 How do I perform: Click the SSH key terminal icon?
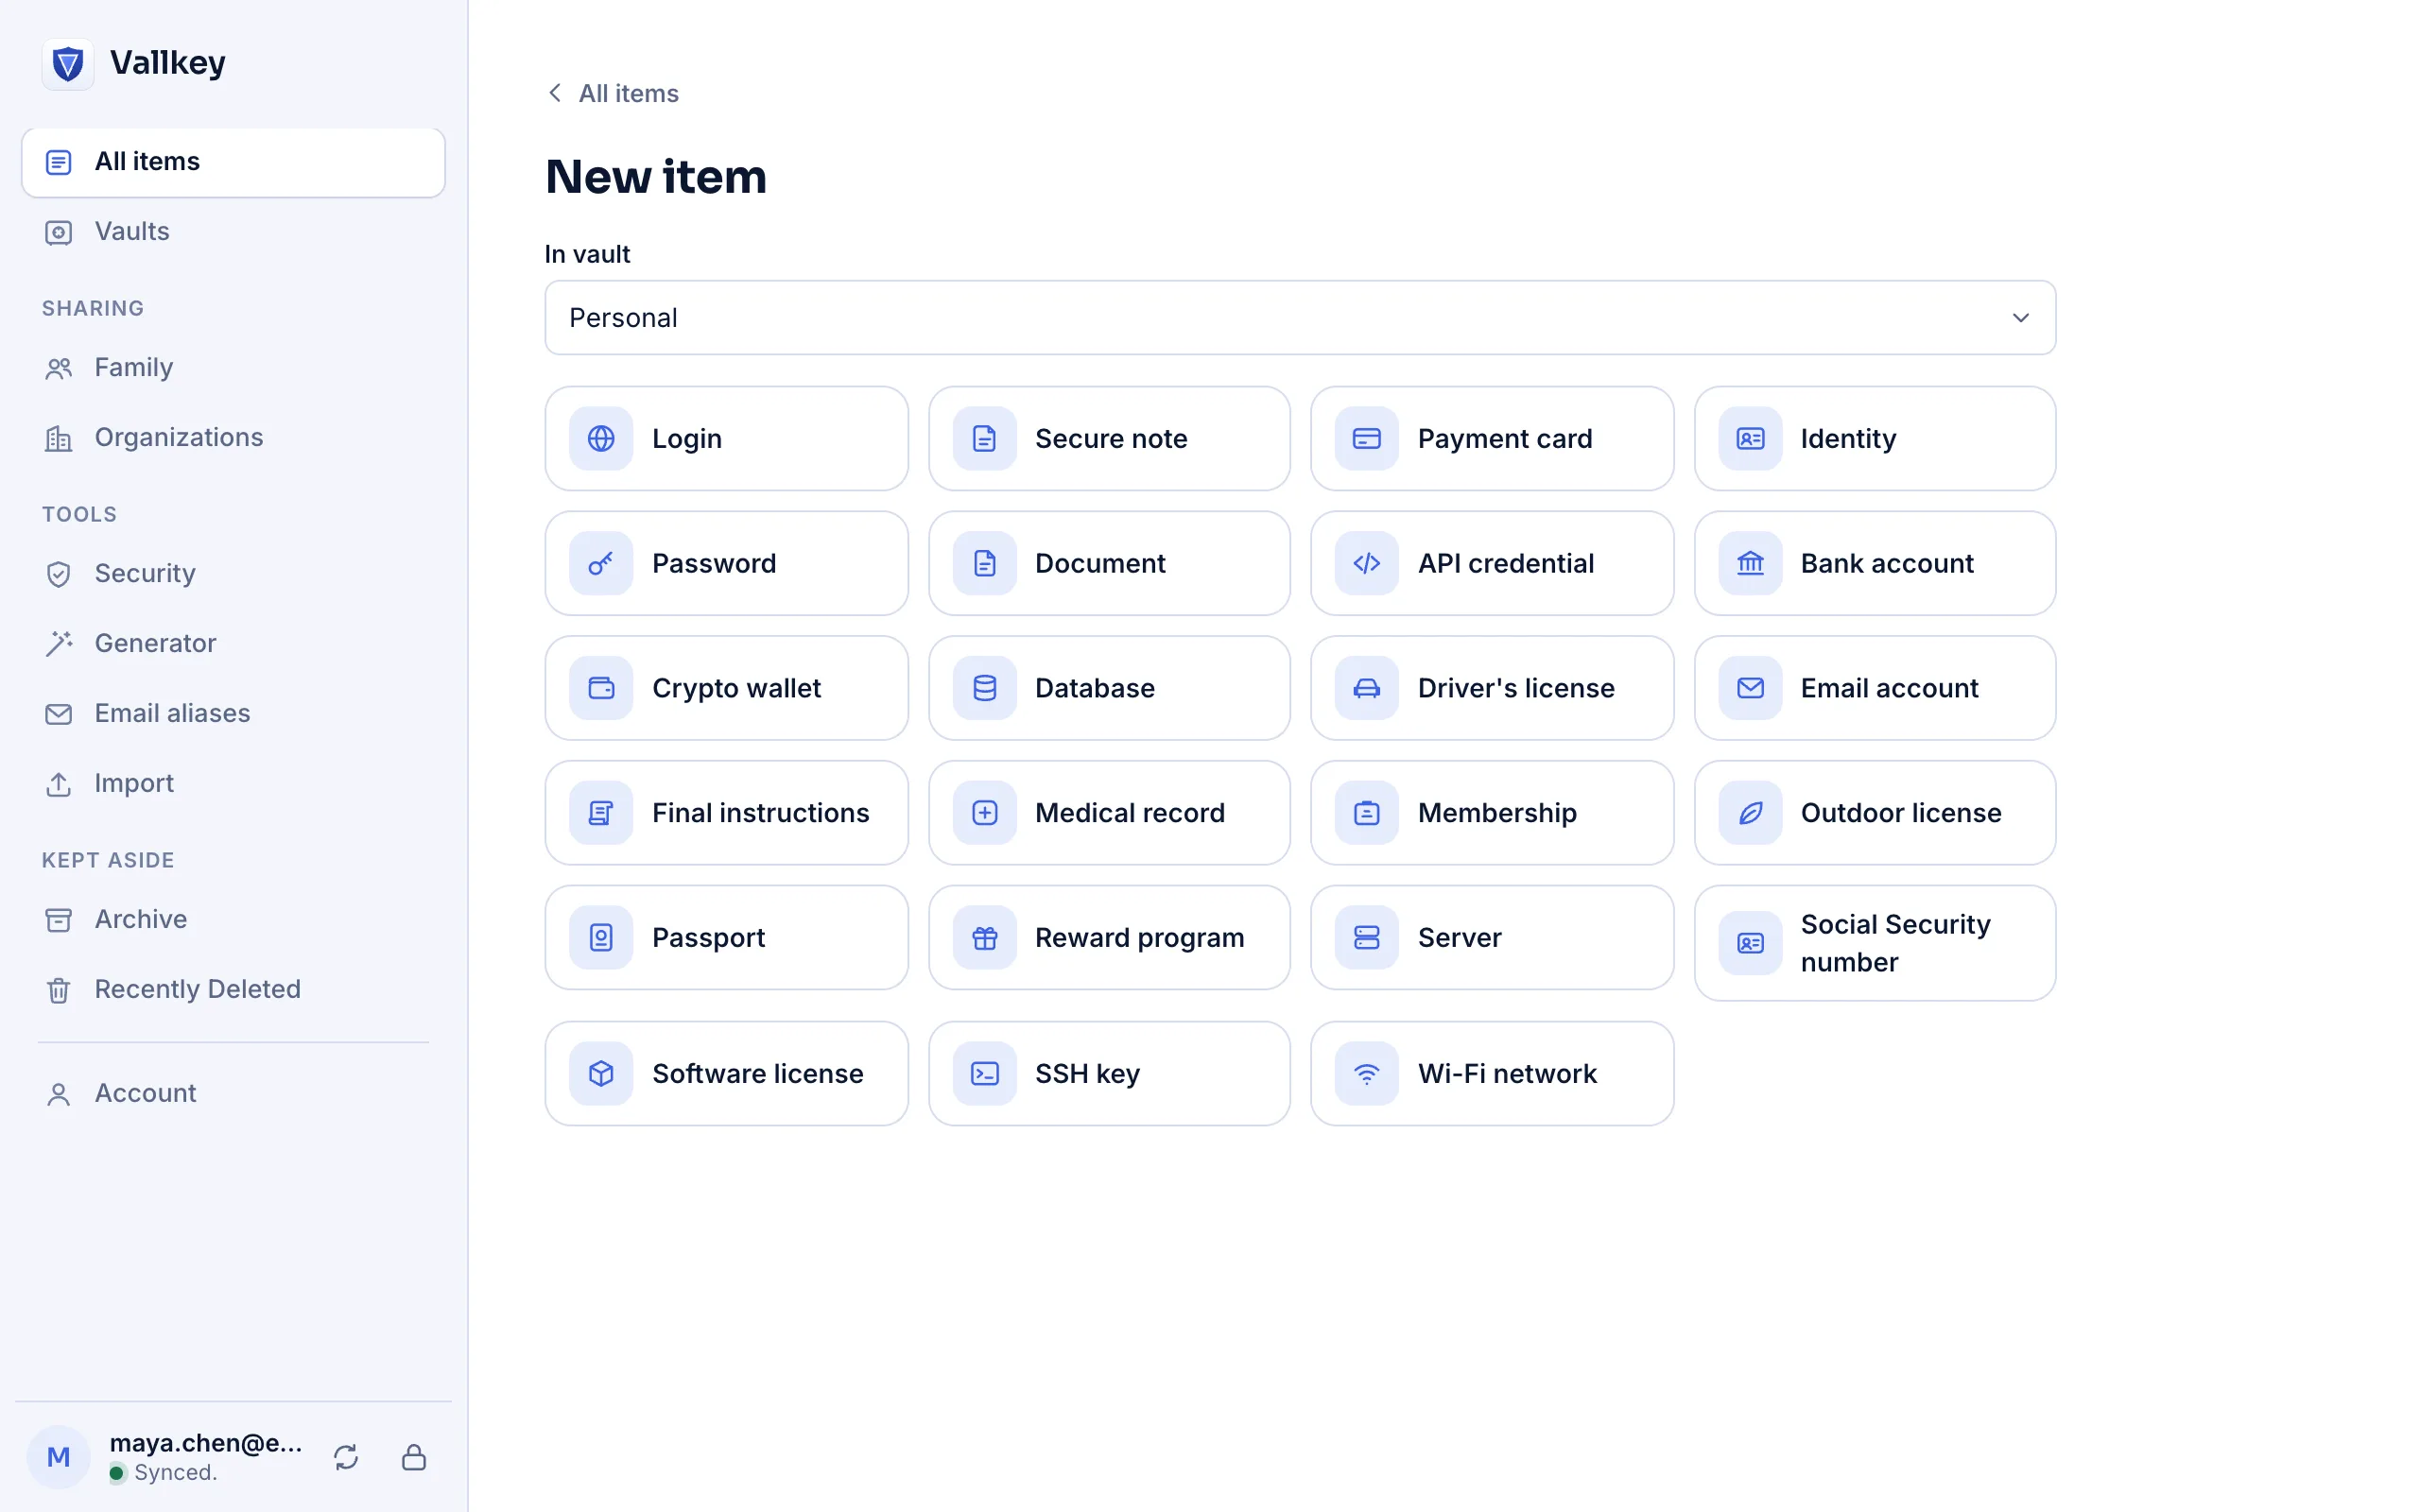(x=985, y=1074)
